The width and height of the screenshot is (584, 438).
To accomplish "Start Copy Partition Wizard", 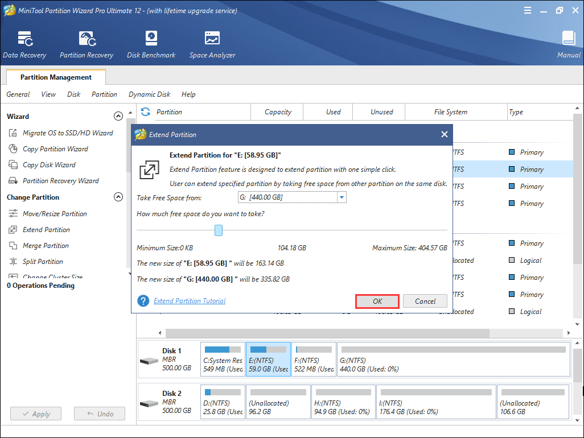I will point(48,149).
